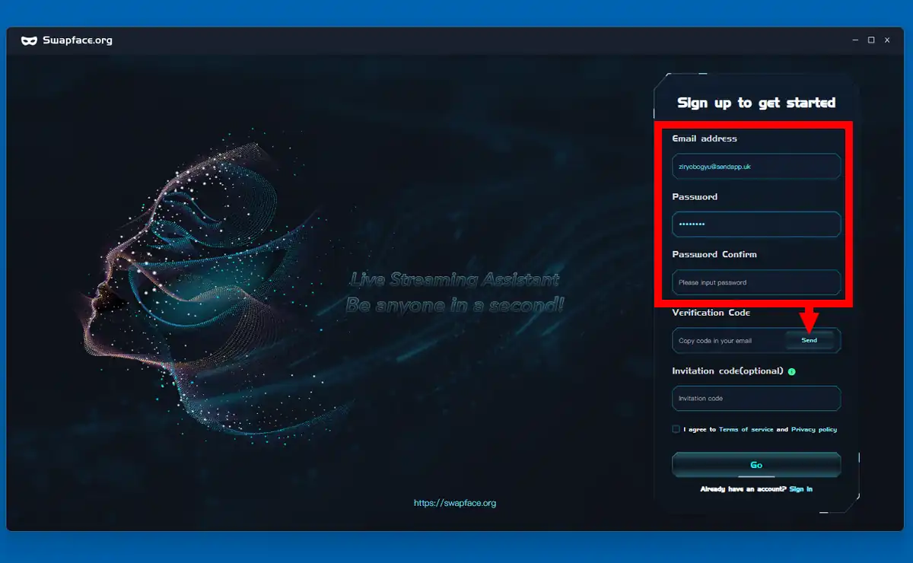Click the invitation code info icon
The image size is (913, 563).
pos(791,371)
